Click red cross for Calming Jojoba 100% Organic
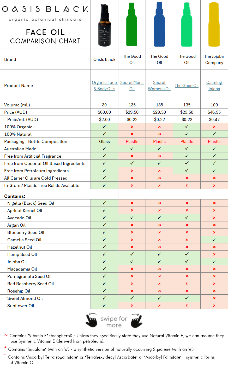 pos(214,127)
